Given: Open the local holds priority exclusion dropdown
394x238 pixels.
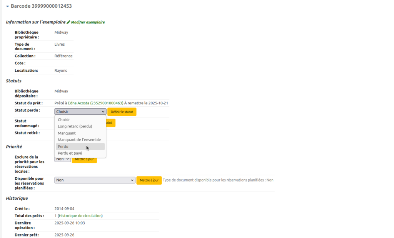Looking at the screenshot, I should point(63,159).
